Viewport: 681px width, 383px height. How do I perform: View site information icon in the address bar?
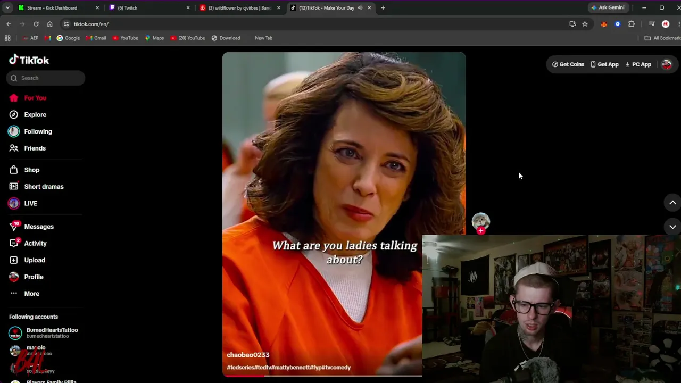66,24
